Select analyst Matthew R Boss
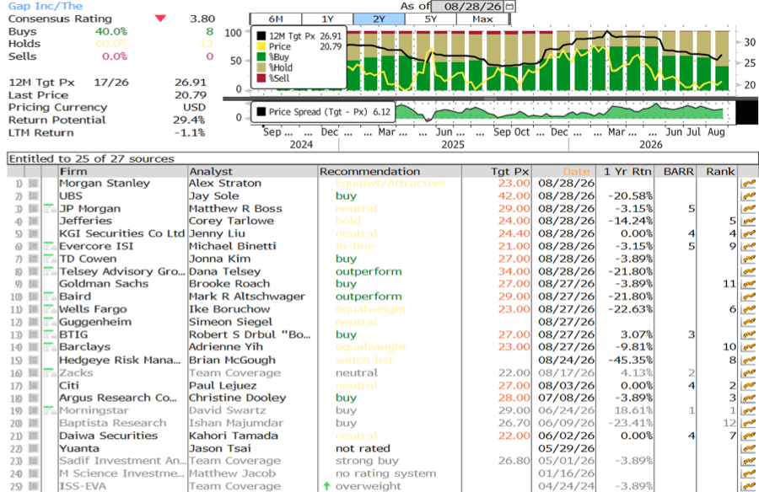The width and height of the screenshot is (759, 492). pyautogui.click(x=236, y=208)
